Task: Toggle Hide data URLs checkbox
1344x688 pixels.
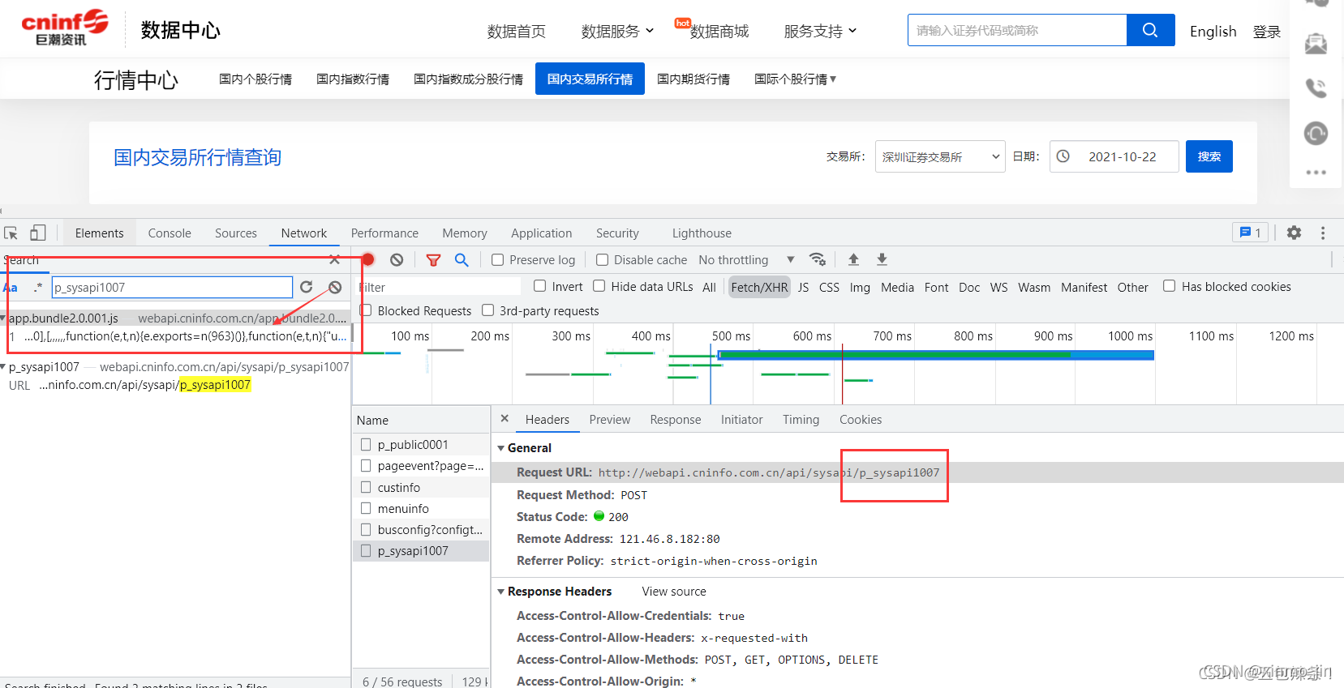Action: 599,286
